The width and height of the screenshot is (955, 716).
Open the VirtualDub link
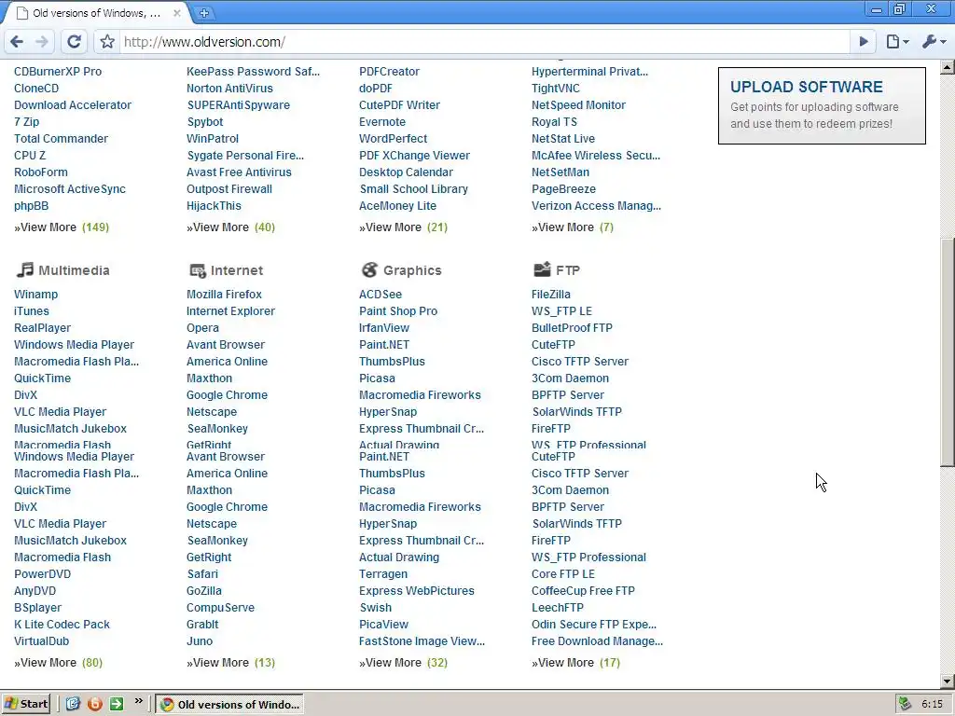[41, 641]
